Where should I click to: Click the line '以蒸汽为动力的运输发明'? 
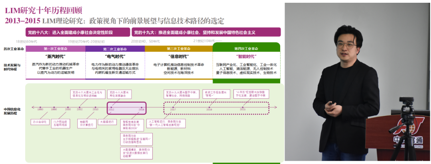[x=56, y=73]
